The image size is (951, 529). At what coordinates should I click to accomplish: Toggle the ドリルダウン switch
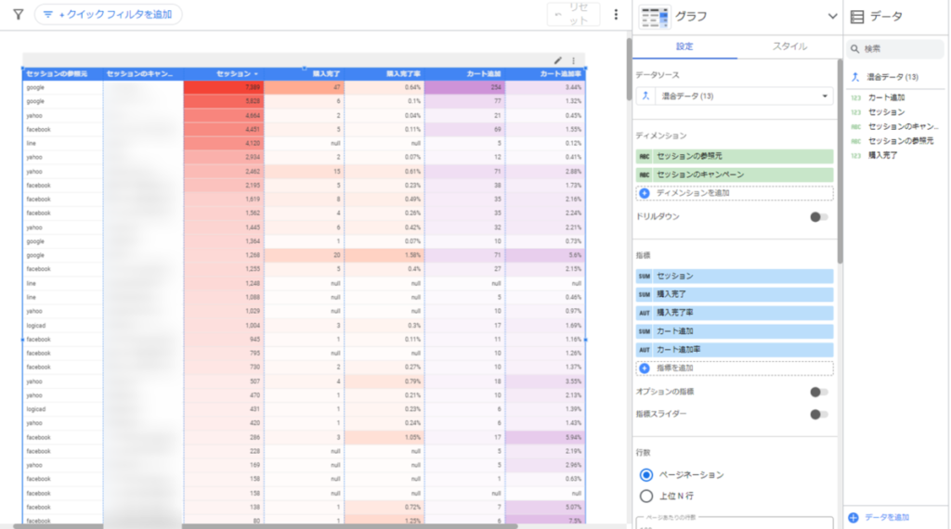tap(818, 217)
